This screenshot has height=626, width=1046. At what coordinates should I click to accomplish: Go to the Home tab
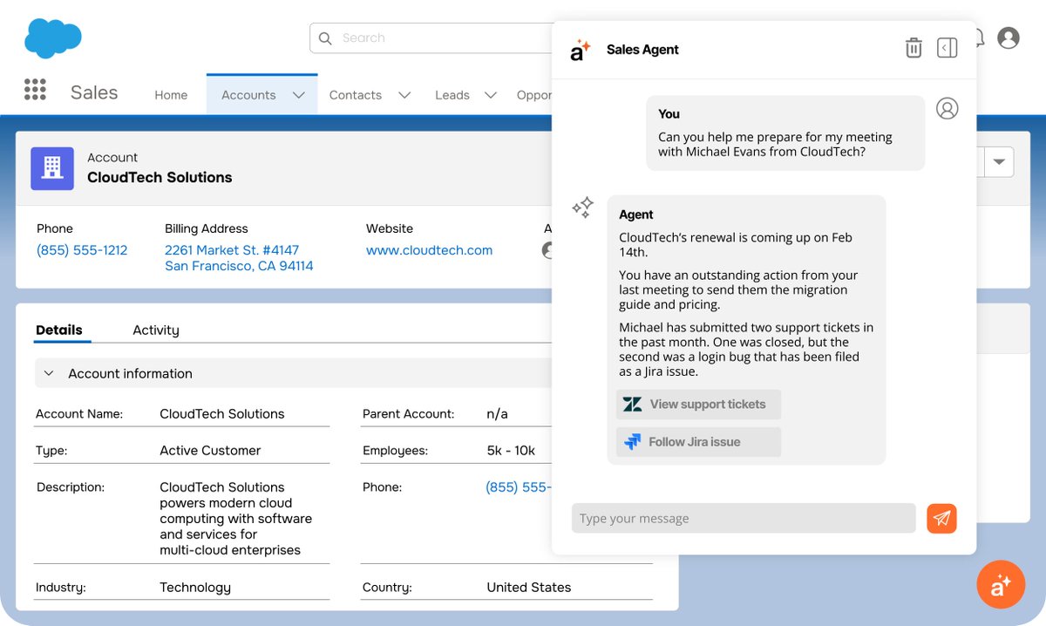(171, 95)
